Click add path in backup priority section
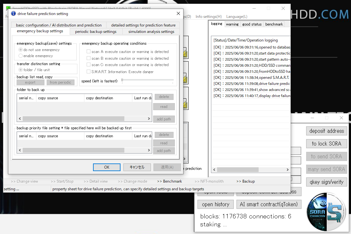 pyautogui.click(x=164, y=151)
